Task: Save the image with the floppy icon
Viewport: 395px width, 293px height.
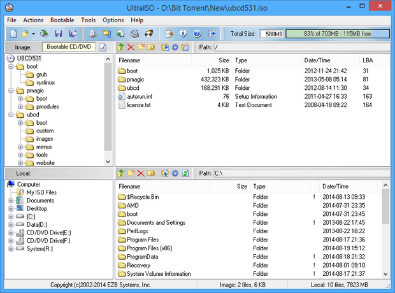Action: 58,34
